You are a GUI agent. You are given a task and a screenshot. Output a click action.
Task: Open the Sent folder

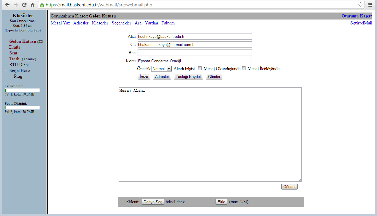[13, 53]
